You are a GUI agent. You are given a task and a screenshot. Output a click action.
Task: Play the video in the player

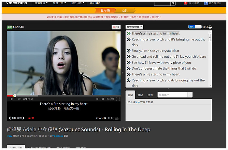click(12, 99)
